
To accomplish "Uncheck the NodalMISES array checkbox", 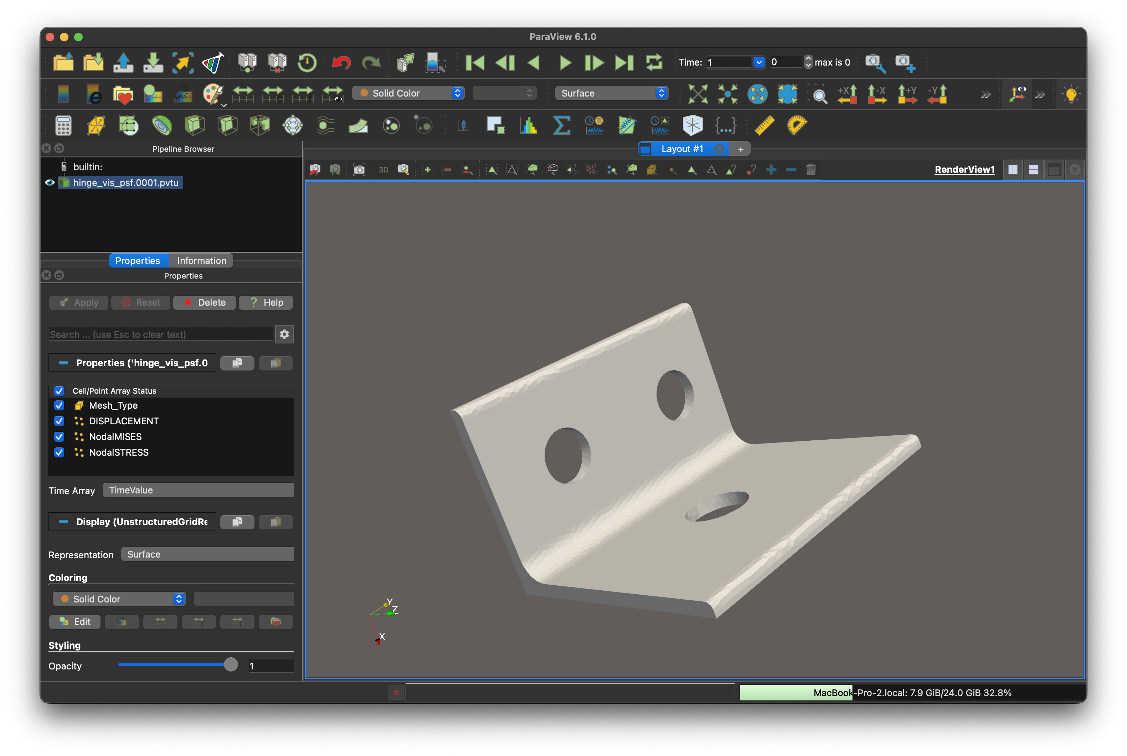I will (x=59, y=437).
